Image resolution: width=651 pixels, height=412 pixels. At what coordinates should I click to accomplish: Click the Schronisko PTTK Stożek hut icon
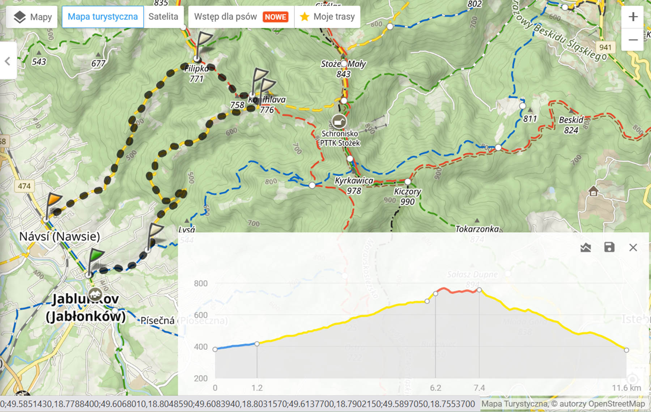point(339,122)
